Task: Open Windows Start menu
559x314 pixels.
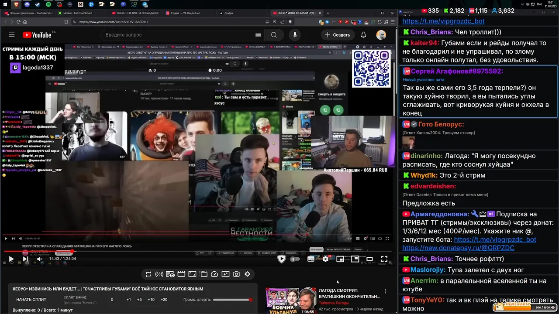Action: tap(5, 4)
